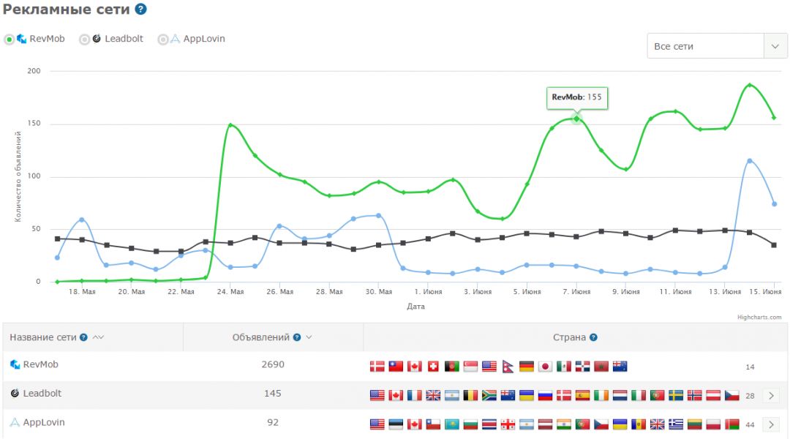Click the Mexico flag in RevMob row
Screen dimensions: 790x439
coord(564,367)
